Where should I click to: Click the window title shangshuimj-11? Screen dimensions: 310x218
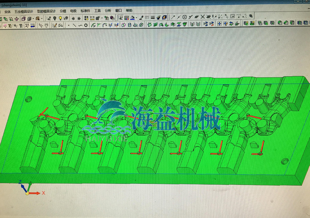pos(14,5)
